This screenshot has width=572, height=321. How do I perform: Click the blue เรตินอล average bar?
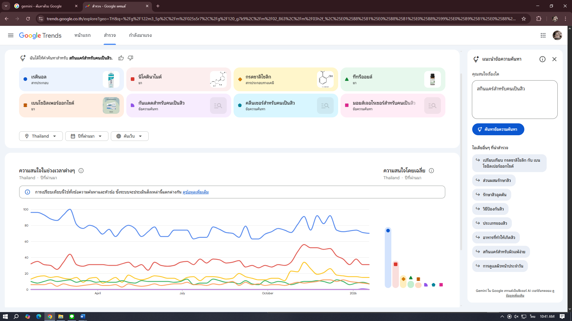(x=388, y=257)
